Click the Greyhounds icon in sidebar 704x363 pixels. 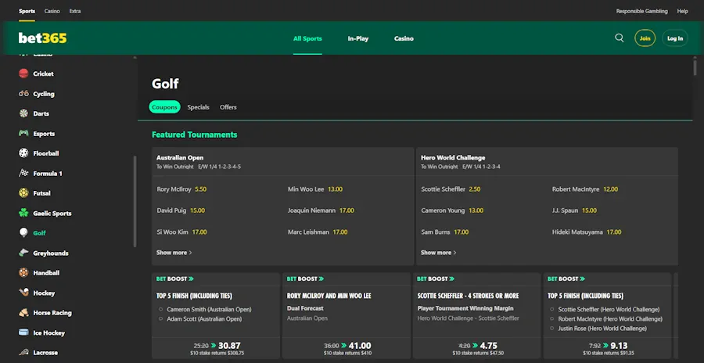pos(23,253)
